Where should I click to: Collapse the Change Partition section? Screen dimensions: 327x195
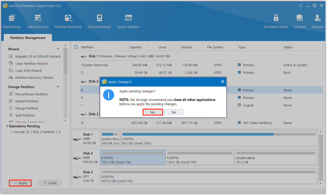click(x=58, y=87)
